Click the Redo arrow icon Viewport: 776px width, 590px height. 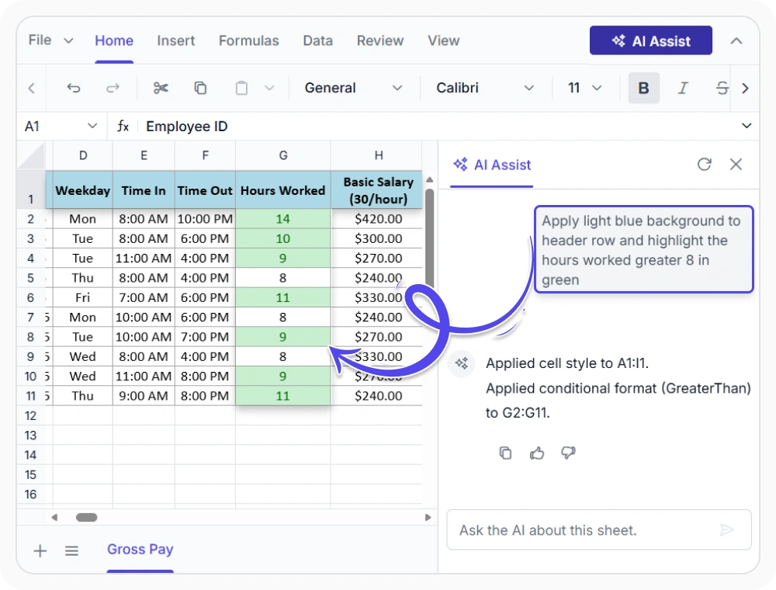(x=113, y=88)
